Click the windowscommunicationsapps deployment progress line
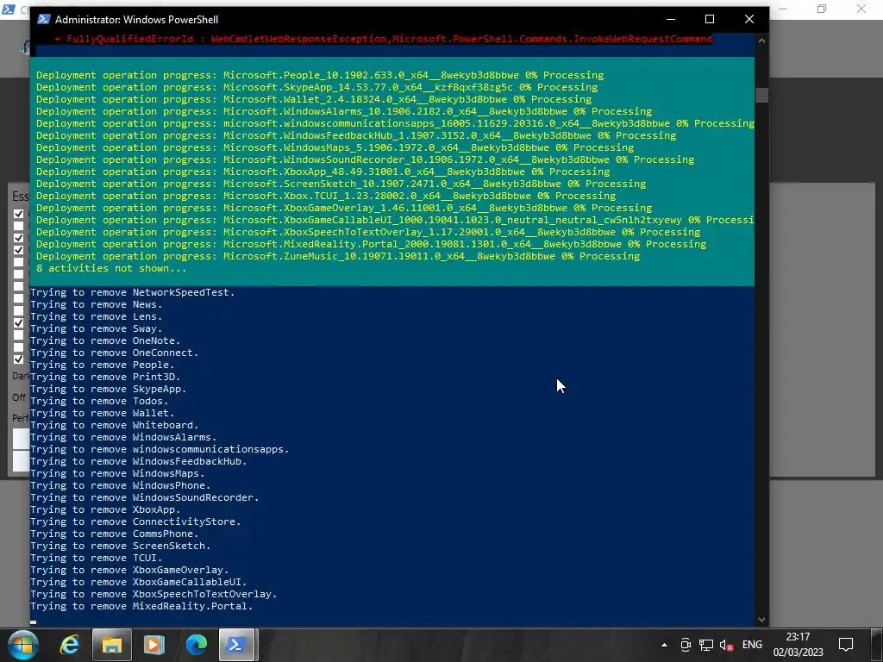883x662 pixels. coord(395,123)
